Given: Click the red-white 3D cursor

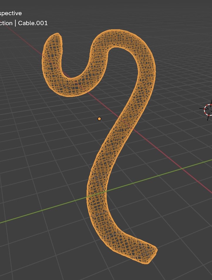Looking at the screenshot, I should click(x=208, y=110).
